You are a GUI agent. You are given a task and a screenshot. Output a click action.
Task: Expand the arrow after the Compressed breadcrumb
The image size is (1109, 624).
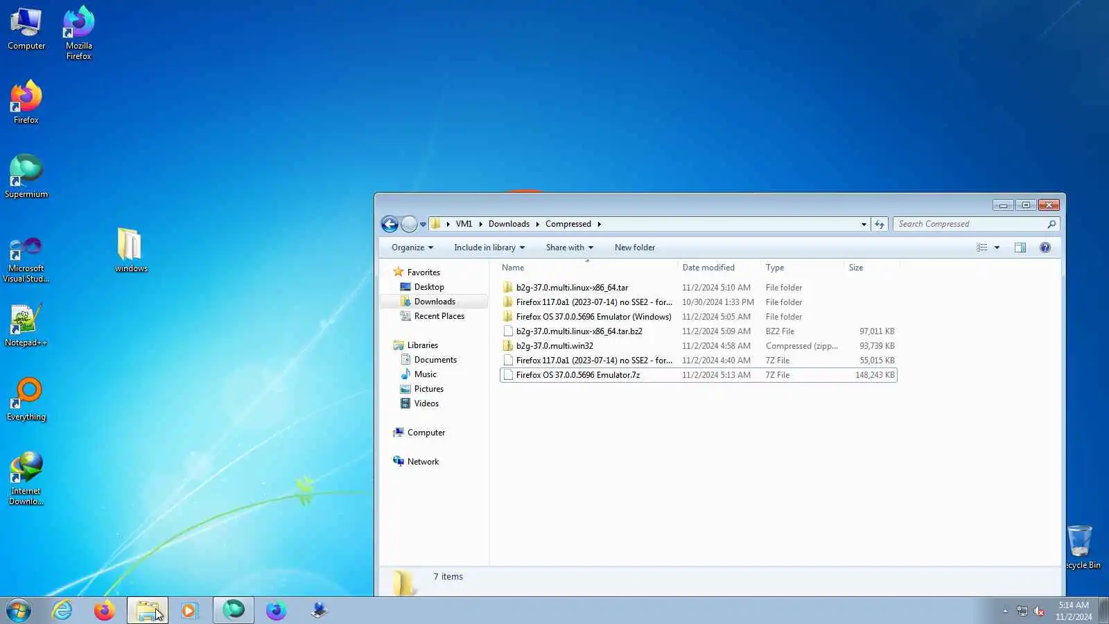[600, 224]
